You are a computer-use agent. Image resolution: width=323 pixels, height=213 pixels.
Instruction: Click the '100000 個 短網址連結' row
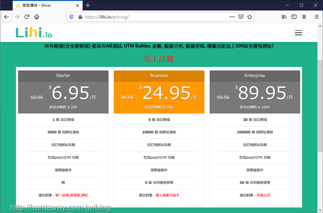pos(255,132)
